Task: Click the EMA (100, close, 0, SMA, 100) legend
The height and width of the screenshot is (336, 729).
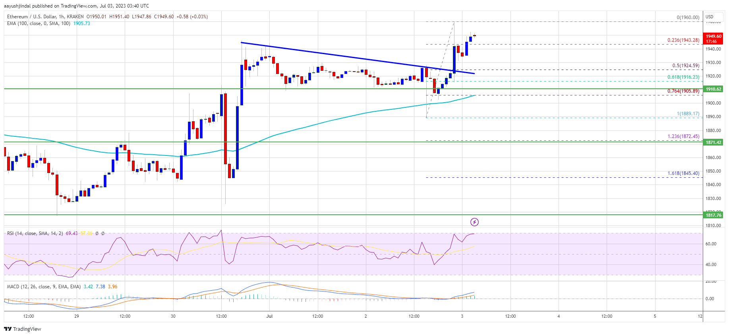Action: tap(39, 23)
